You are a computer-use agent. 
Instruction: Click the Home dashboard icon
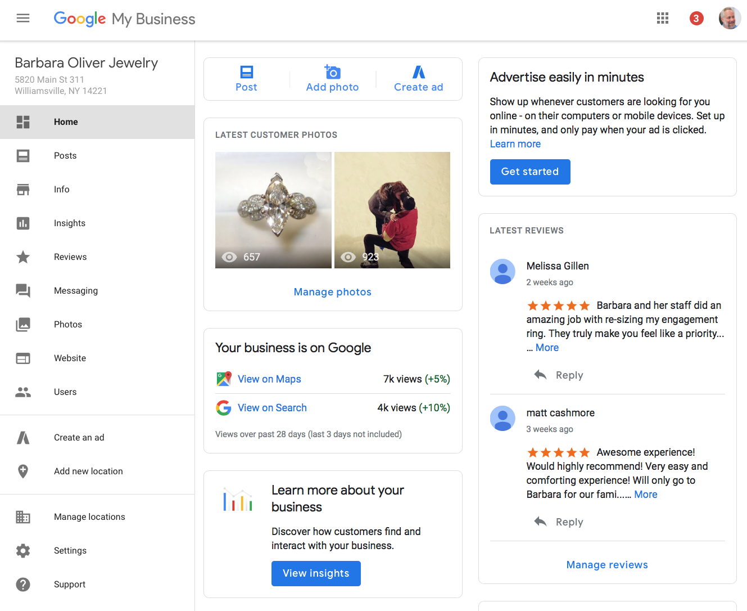click(x=23, y=122)
